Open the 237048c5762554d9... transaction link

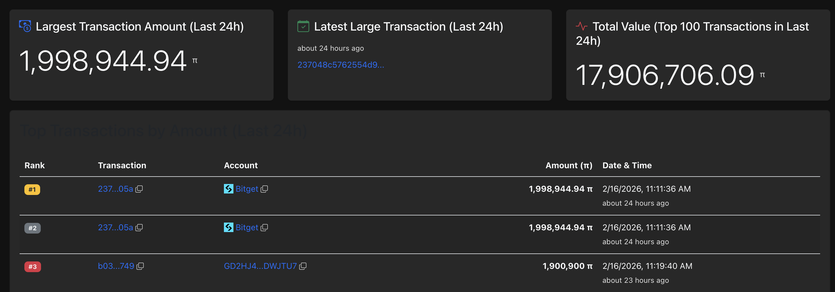(x=341, y=65)
